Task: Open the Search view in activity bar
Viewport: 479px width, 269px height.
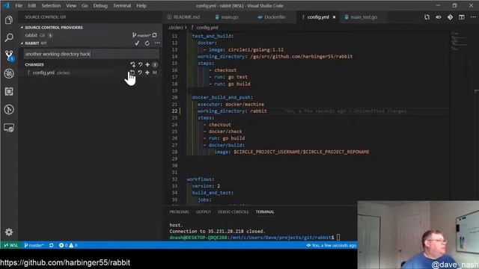Action: click(9, 38)
